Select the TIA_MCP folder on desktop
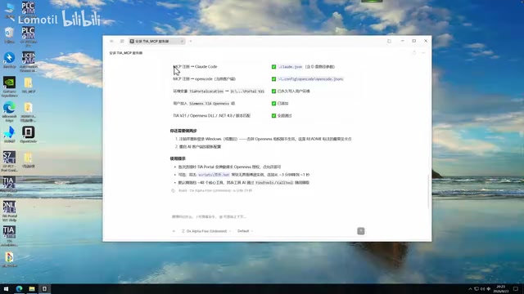The width and height of the screenshot is (524, 294). (29, 85)
